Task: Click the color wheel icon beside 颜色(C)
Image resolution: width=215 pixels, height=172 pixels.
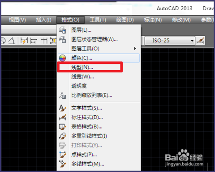Action: [62, 58]
